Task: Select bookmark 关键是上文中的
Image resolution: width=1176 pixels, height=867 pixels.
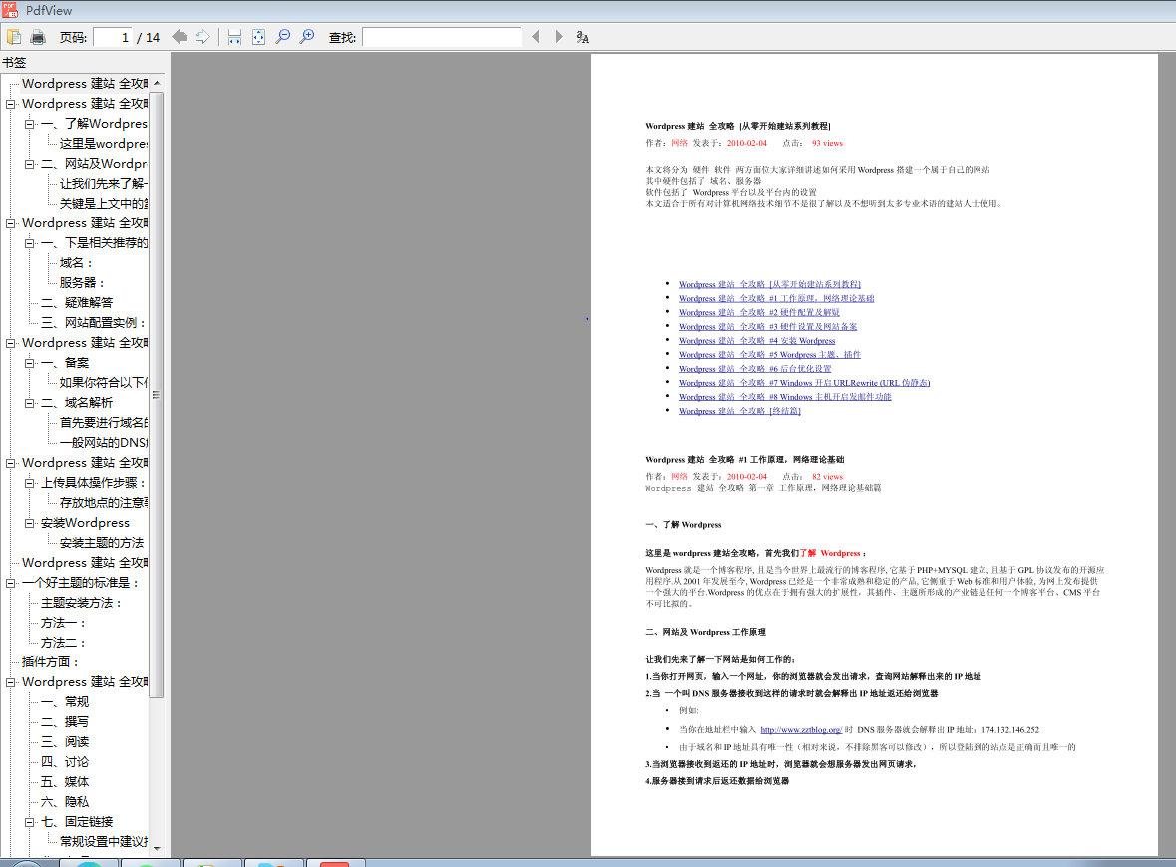Action: (104, 204)
